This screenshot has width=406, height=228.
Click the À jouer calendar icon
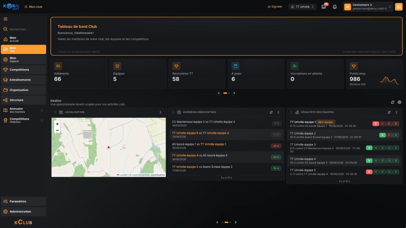[x=235, y=66]
